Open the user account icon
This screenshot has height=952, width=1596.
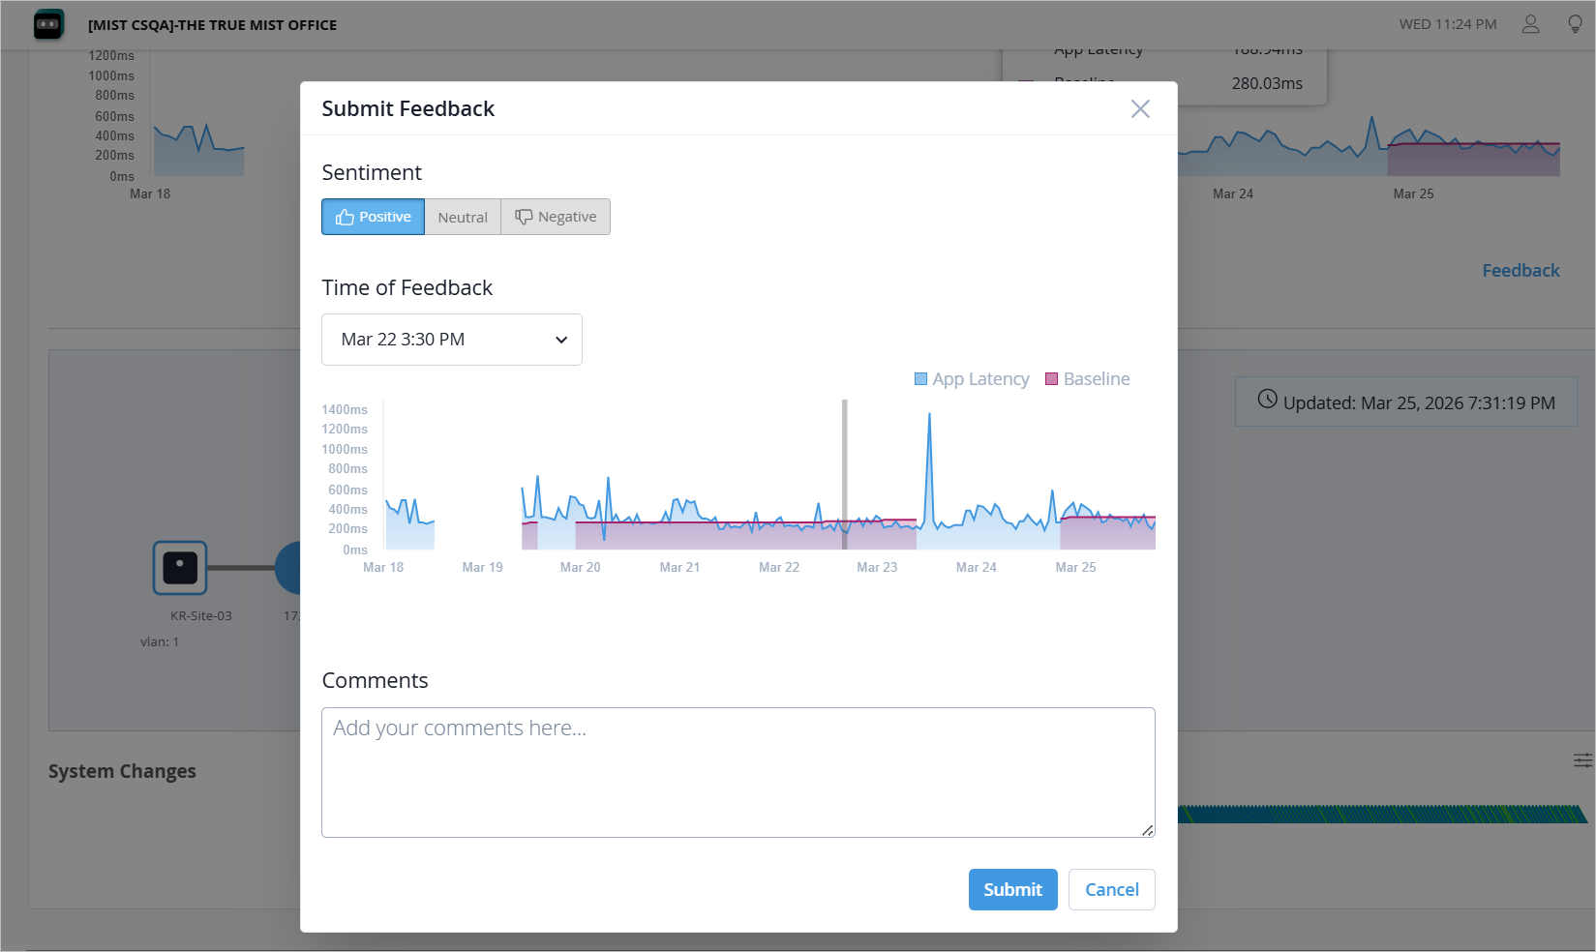click(1530, 24)
